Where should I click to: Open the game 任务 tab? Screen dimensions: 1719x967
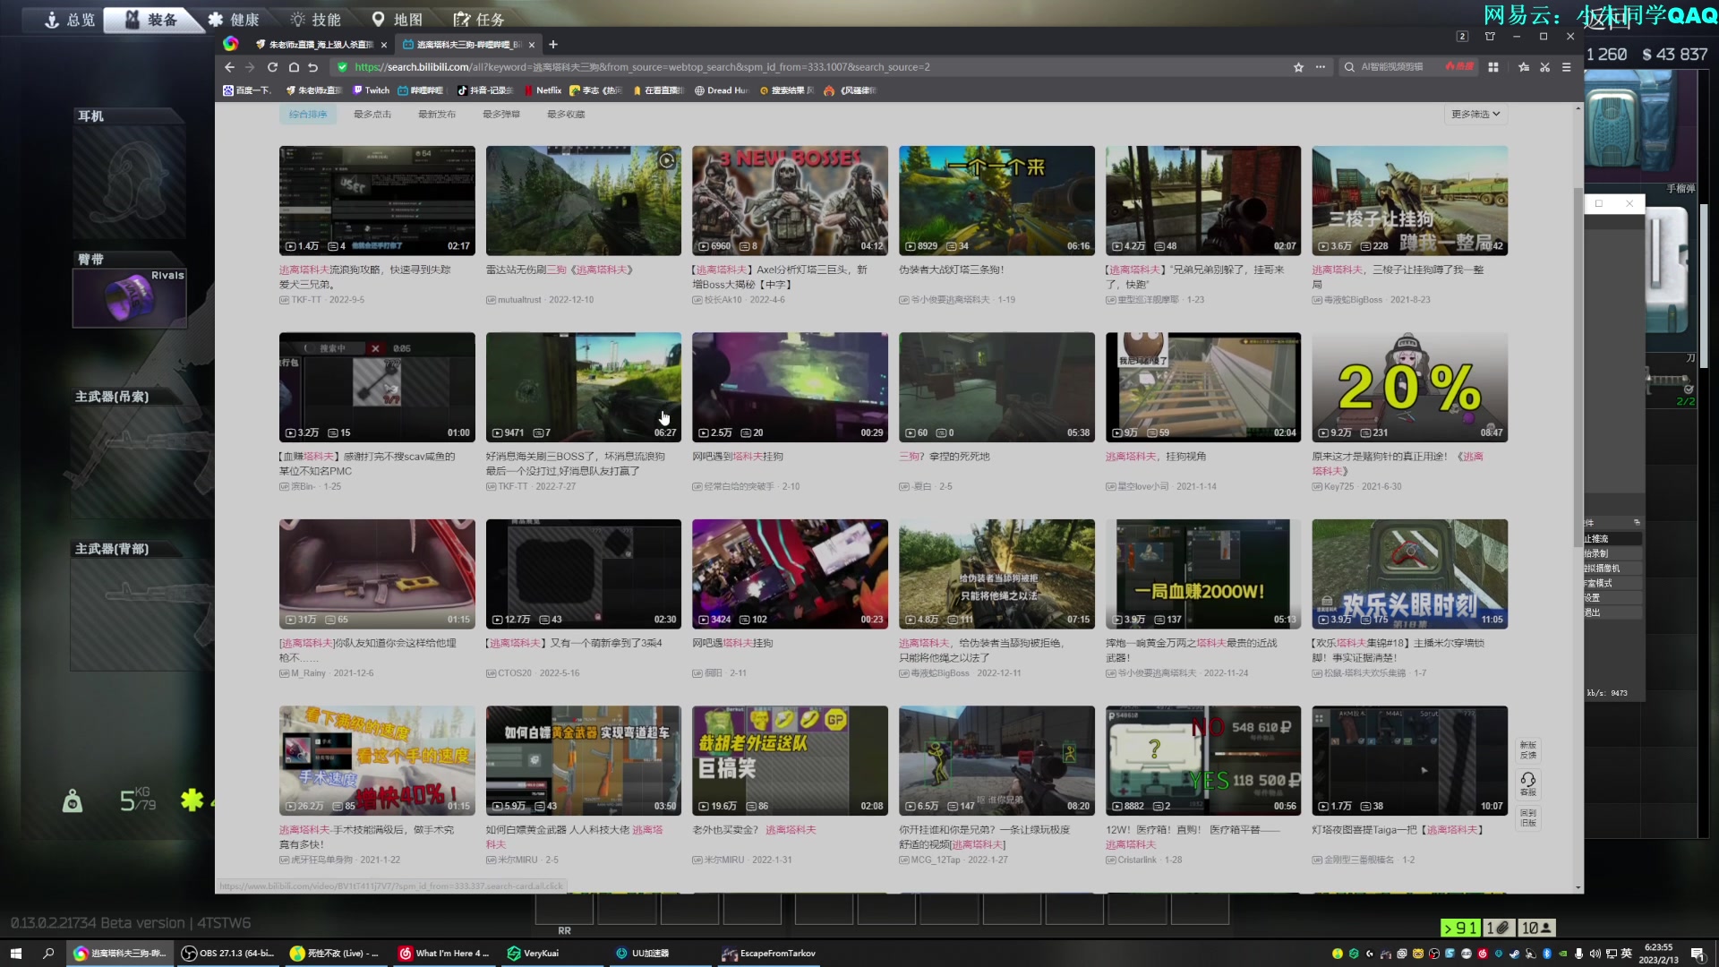[x=479, y=20]
